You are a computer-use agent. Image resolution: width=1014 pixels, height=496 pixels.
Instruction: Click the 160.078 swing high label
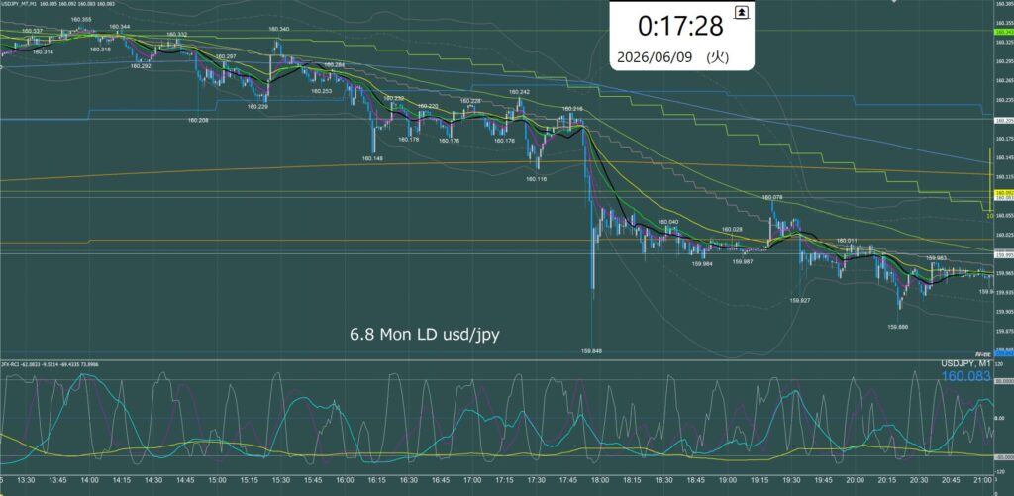point(772,197)
